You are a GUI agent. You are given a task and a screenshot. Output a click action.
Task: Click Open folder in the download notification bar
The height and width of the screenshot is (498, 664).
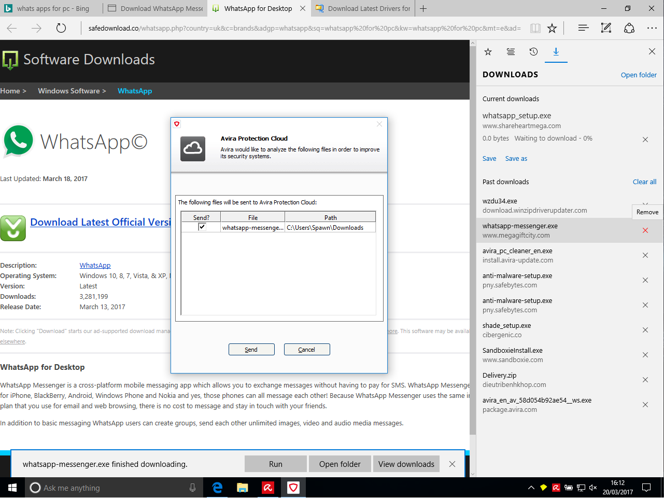coord(340,464)
